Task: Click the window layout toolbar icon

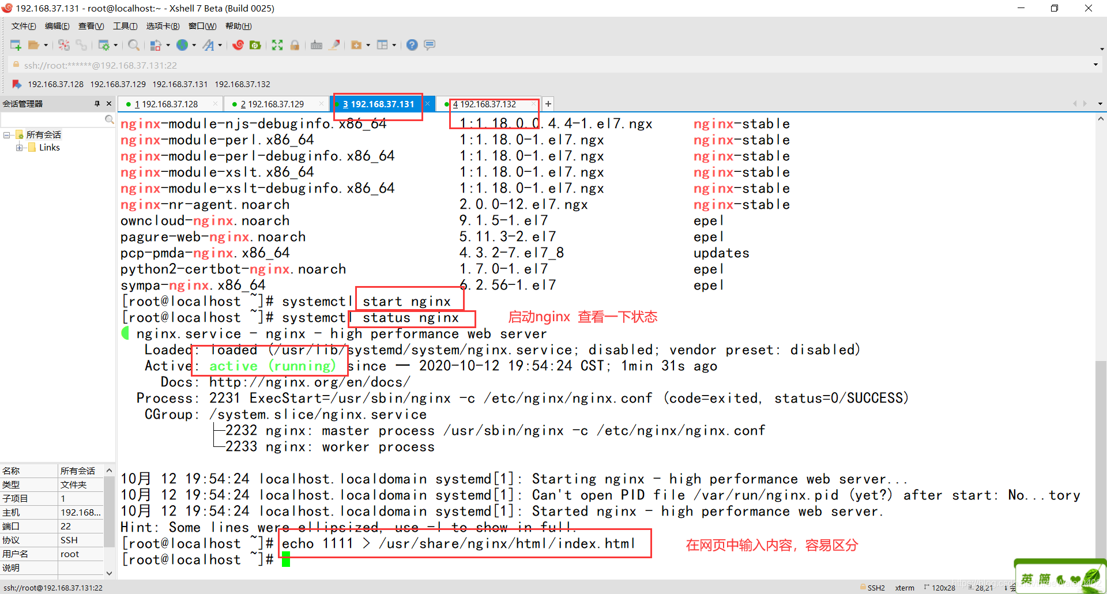Action: click(382, 45)
